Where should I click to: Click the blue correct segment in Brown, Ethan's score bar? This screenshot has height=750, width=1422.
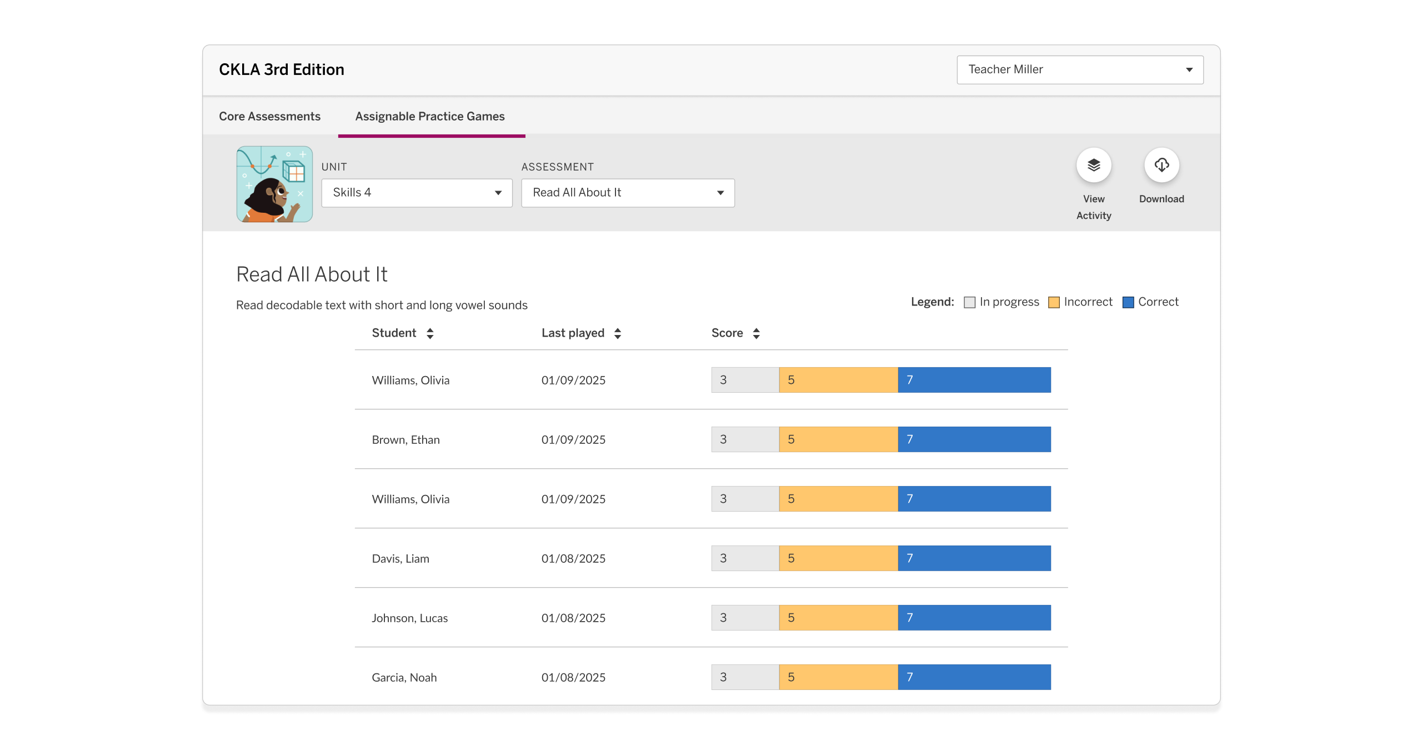pyautogui.click(x=974, y=439)
